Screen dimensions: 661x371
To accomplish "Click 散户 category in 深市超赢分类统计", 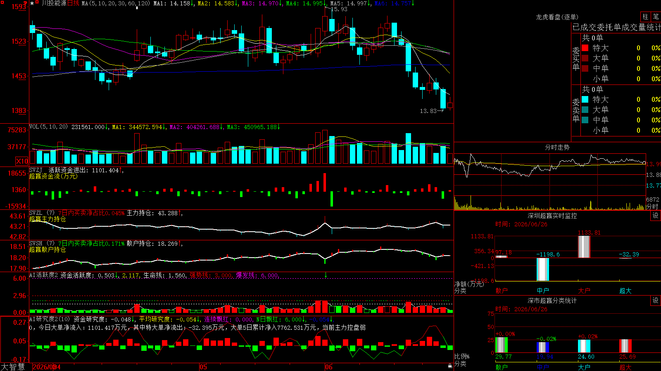I will tap(502, 367).
